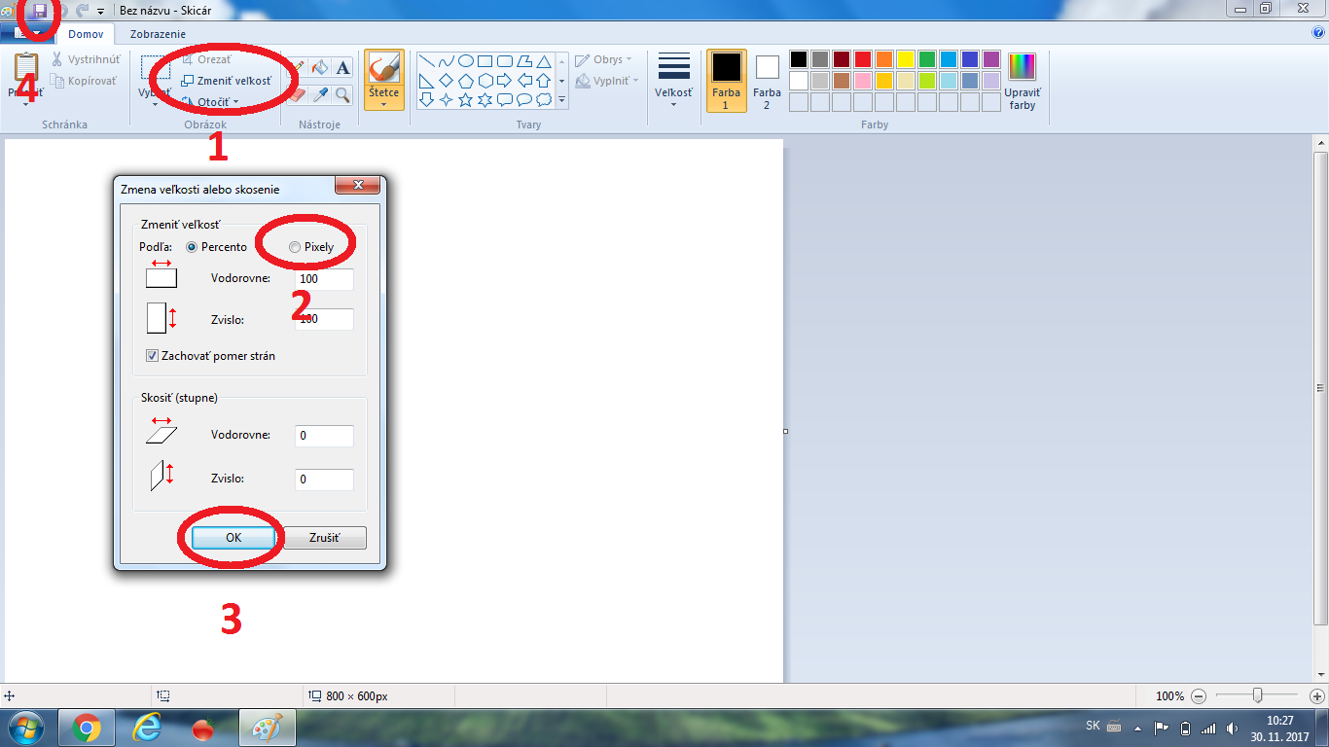
Task: Open Upraviť farby color editor
Action: 1022,82
